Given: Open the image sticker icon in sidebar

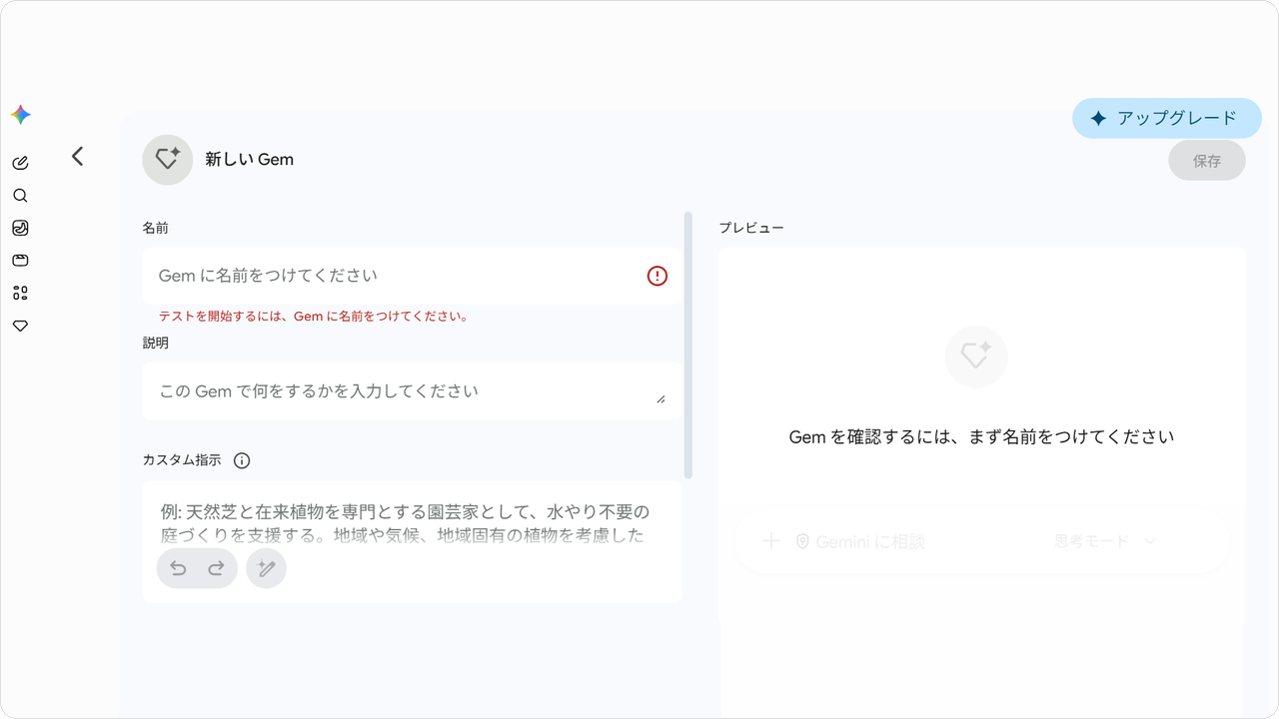Looking at the screenshot, I should point(20,228).
